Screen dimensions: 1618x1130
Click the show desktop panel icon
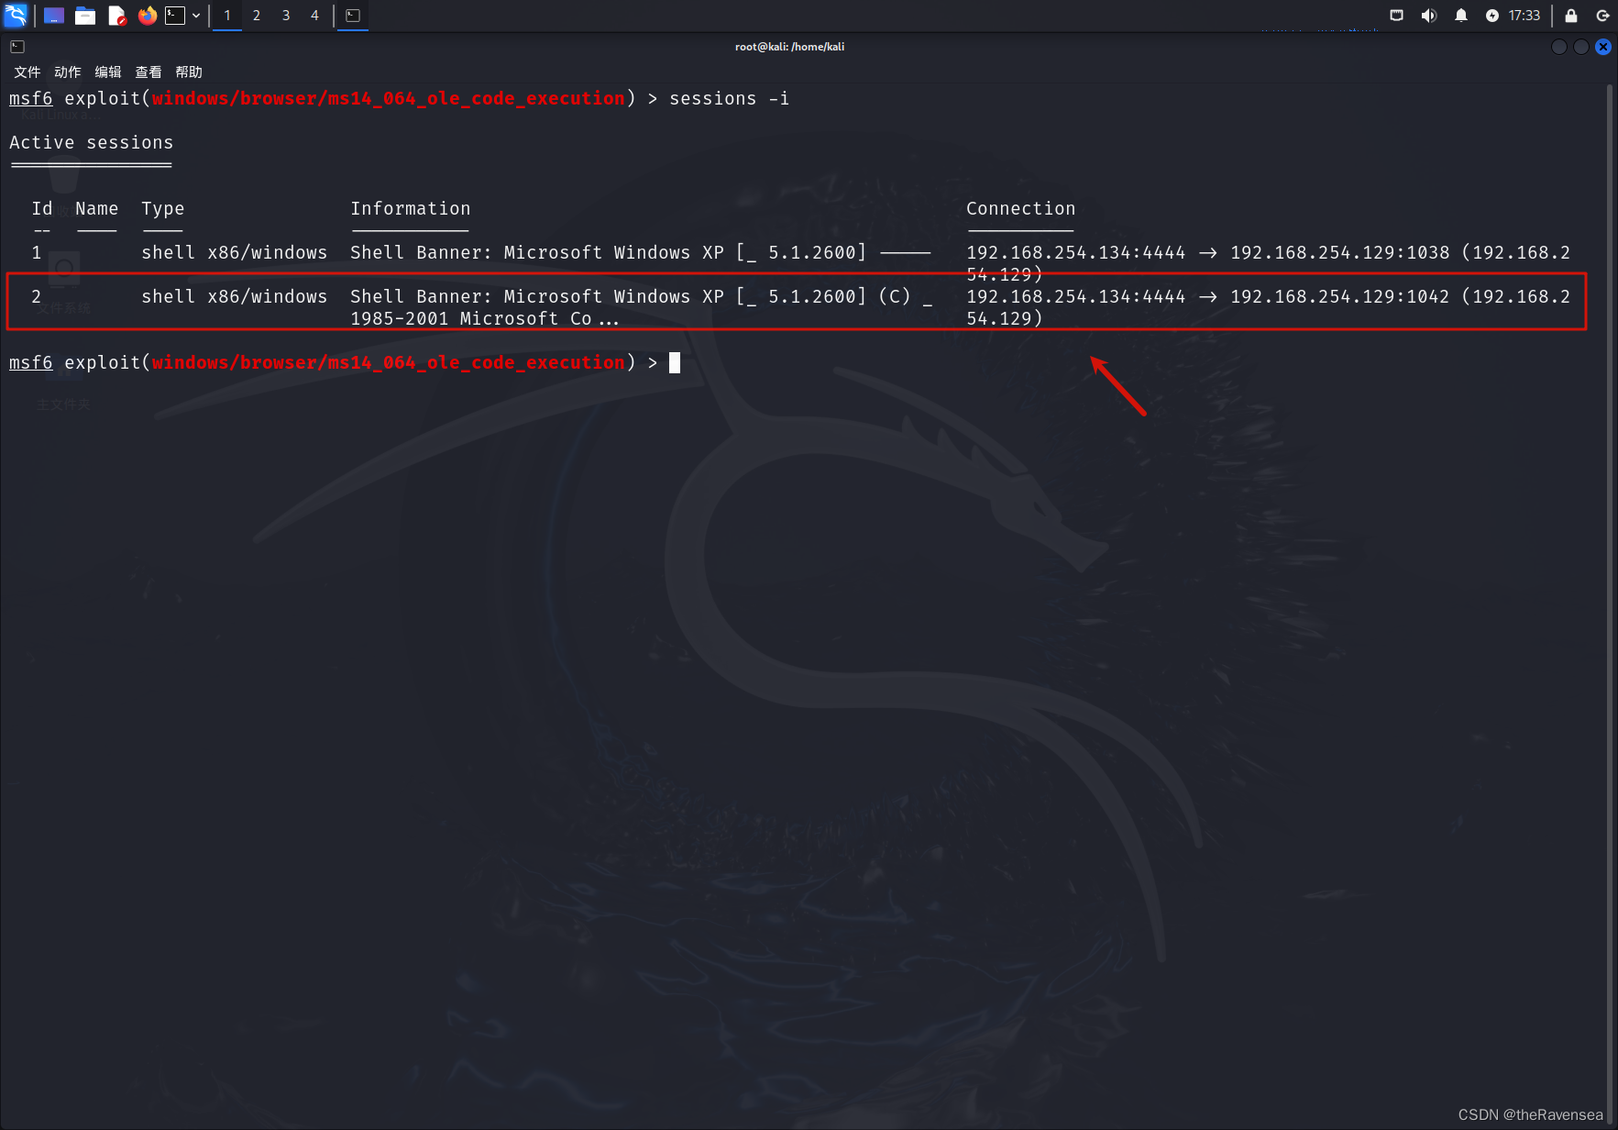point(54,16)
